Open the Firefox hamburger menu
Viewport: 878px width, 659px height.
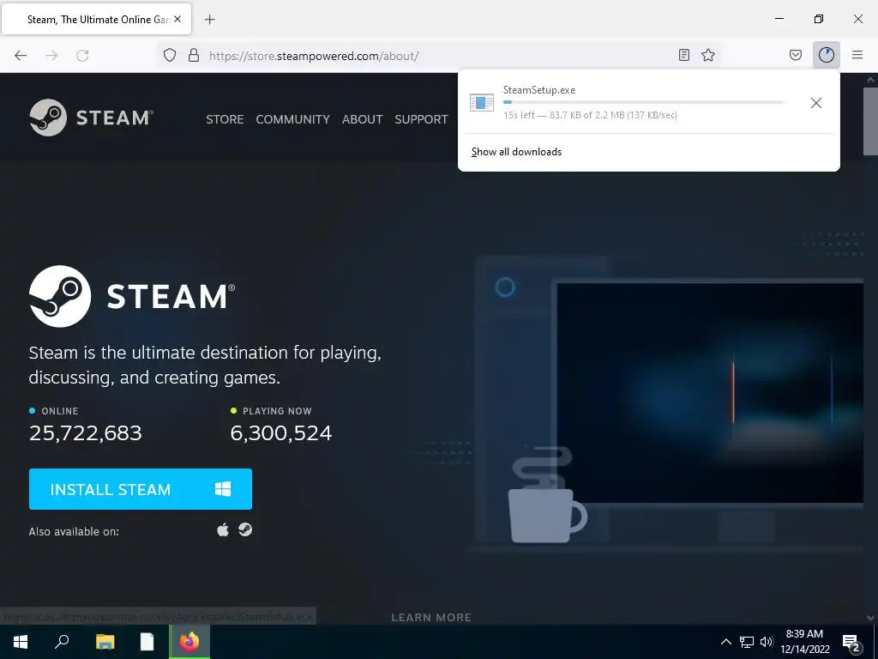pos(857,55)
